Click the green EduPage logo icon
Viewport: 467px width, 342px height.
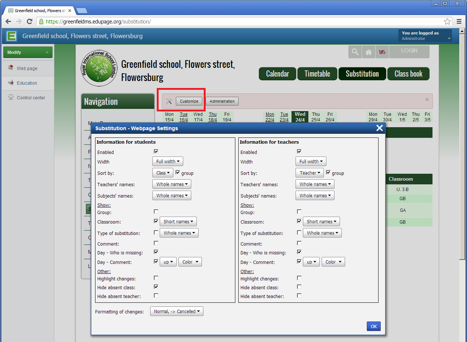click(x=12, y=36)
